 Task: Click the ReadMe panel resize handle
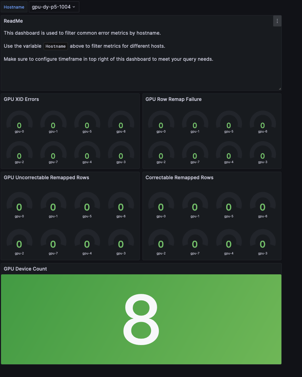280,89
